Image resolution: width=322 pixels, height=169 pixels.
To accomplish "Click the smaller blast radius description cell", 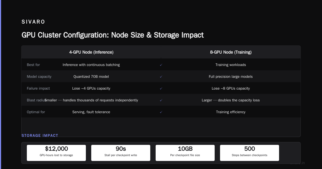I will (91, 100).
